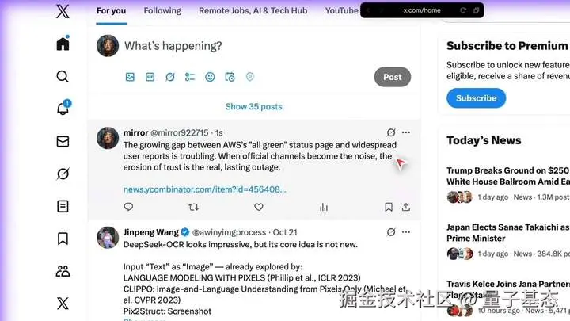Open Japan Elects Sanae Takaichi story

507,232
